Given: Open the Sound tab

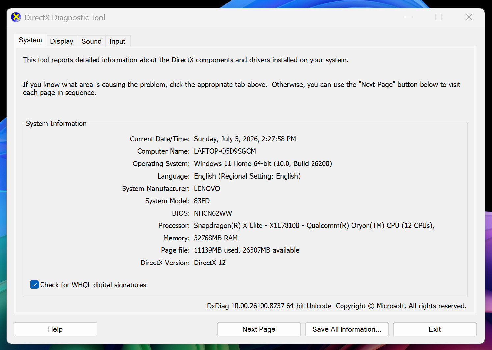Looking at the screenshot, I should pos(92,41).
